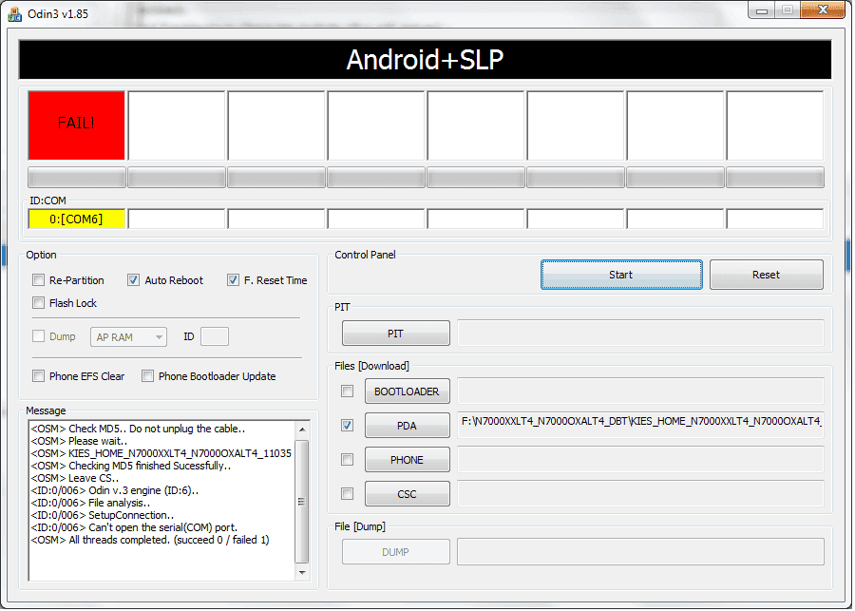Click the "SetupConnection.." log line
The height and width of the screenshot is (611, 855).
[x=103, y=515]
